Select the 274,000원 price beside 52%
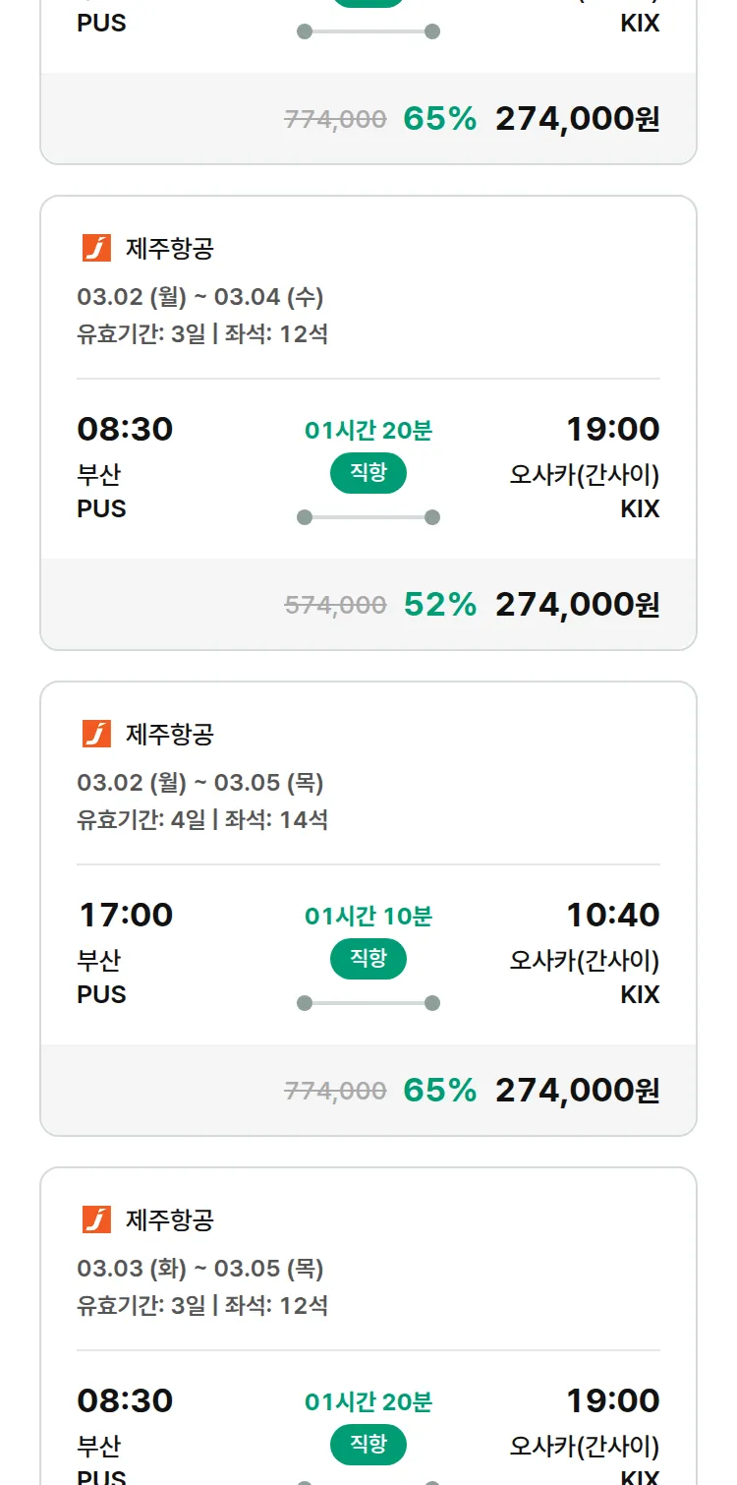Viewport: 737px width, 1485px height. click(577, 605)
